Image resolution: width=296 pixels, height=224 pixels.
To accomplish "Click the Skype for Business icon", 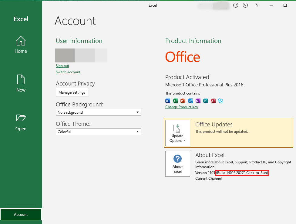I will tap(221, 101).
